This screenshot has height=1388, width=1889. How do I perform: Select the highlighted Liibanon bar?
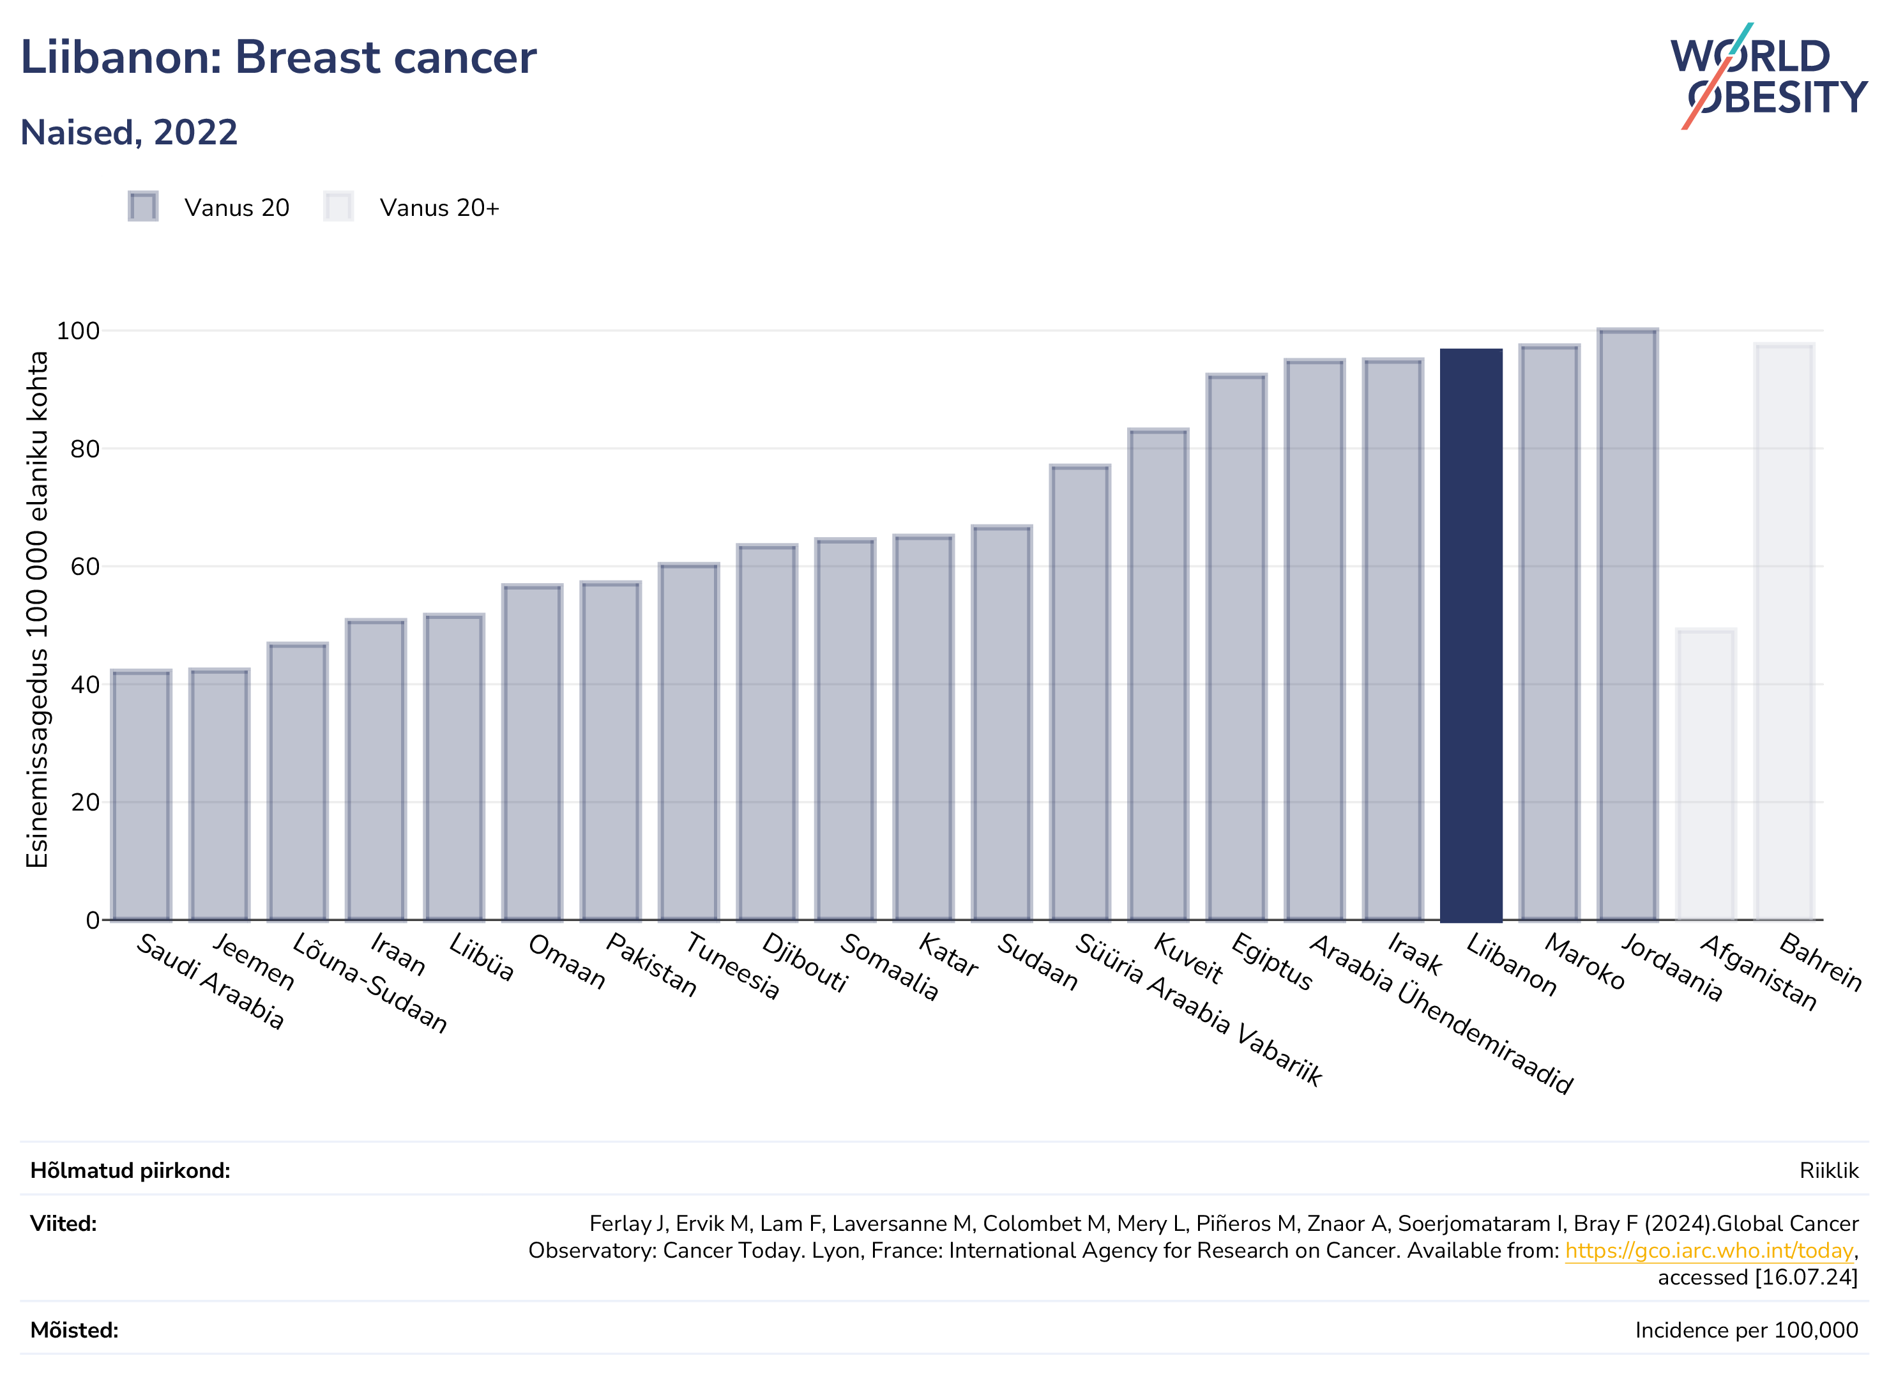(1471, 634)
